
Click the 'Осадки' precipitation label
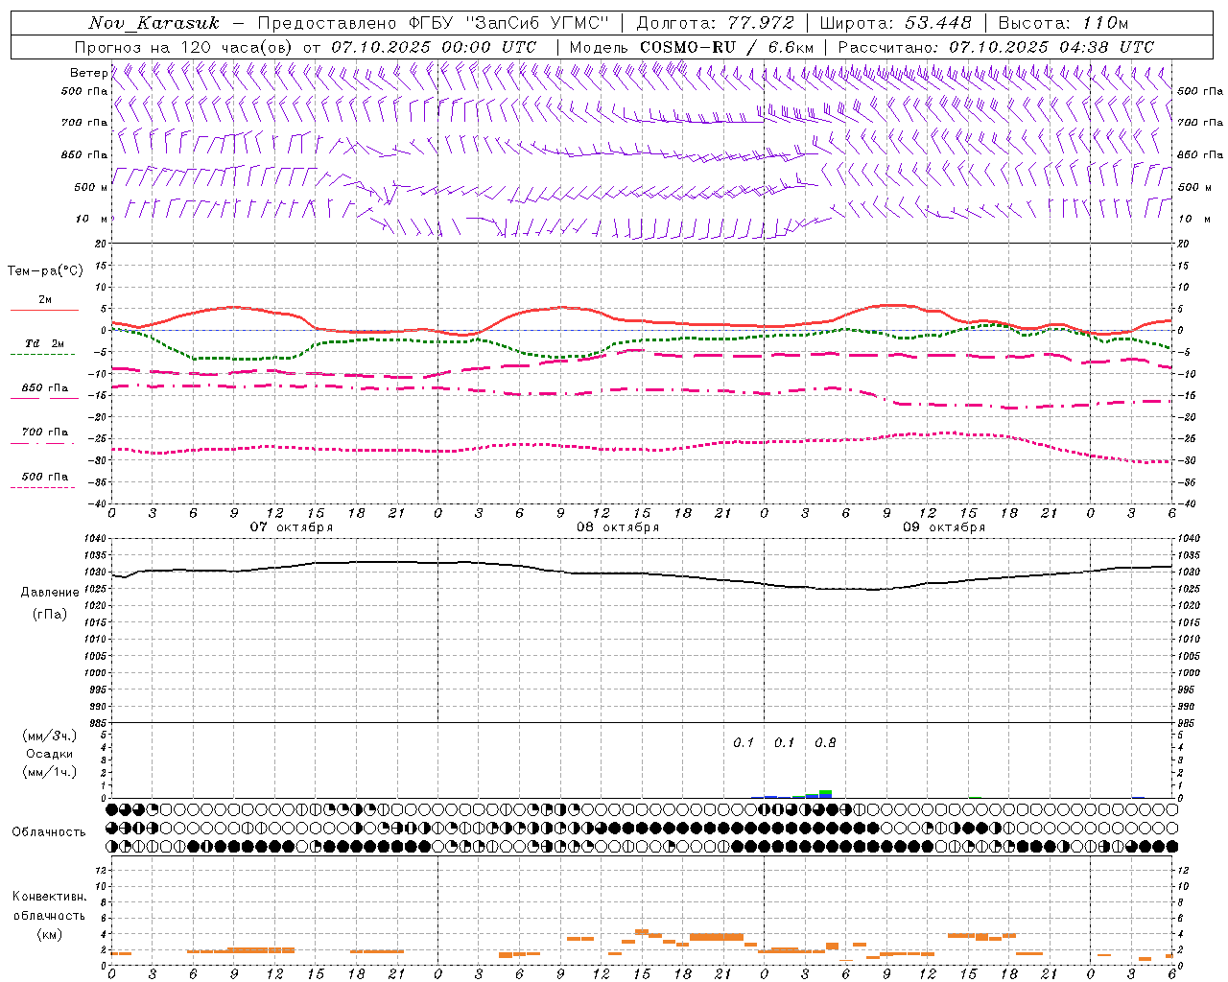pos(50,754)
